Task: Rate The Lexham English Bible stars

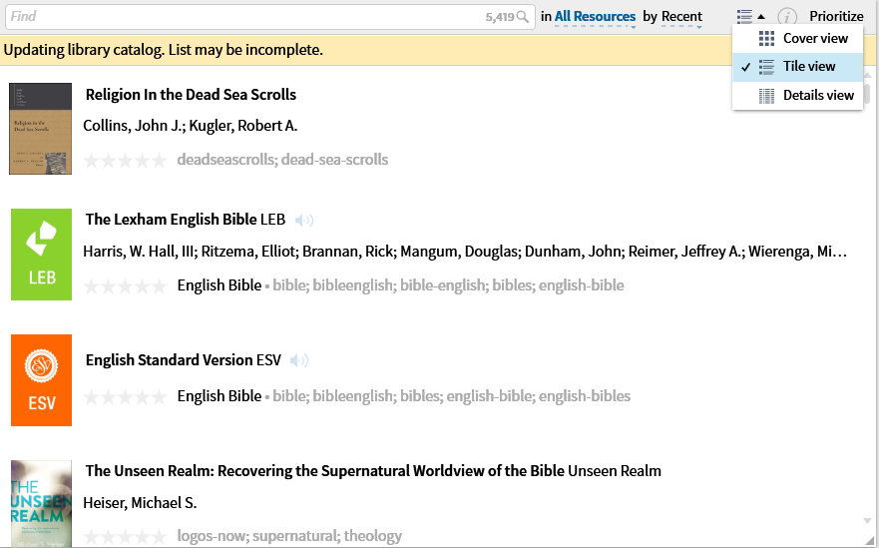Action: click(125, 286)
